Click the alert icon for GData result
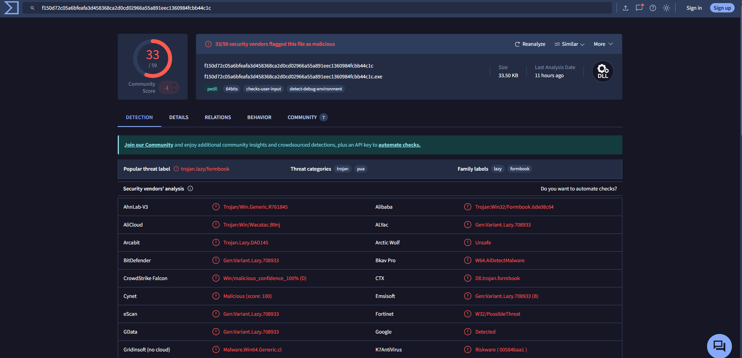Image resolution: width=742 pixels, height=358 pixels. click(216, 332)
